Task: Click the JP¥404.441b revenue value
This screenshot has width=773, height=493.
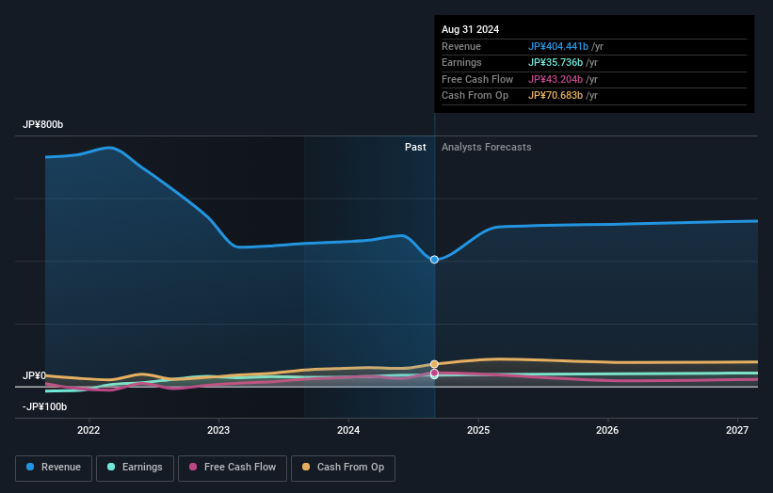Action: (x=558, y=46)
